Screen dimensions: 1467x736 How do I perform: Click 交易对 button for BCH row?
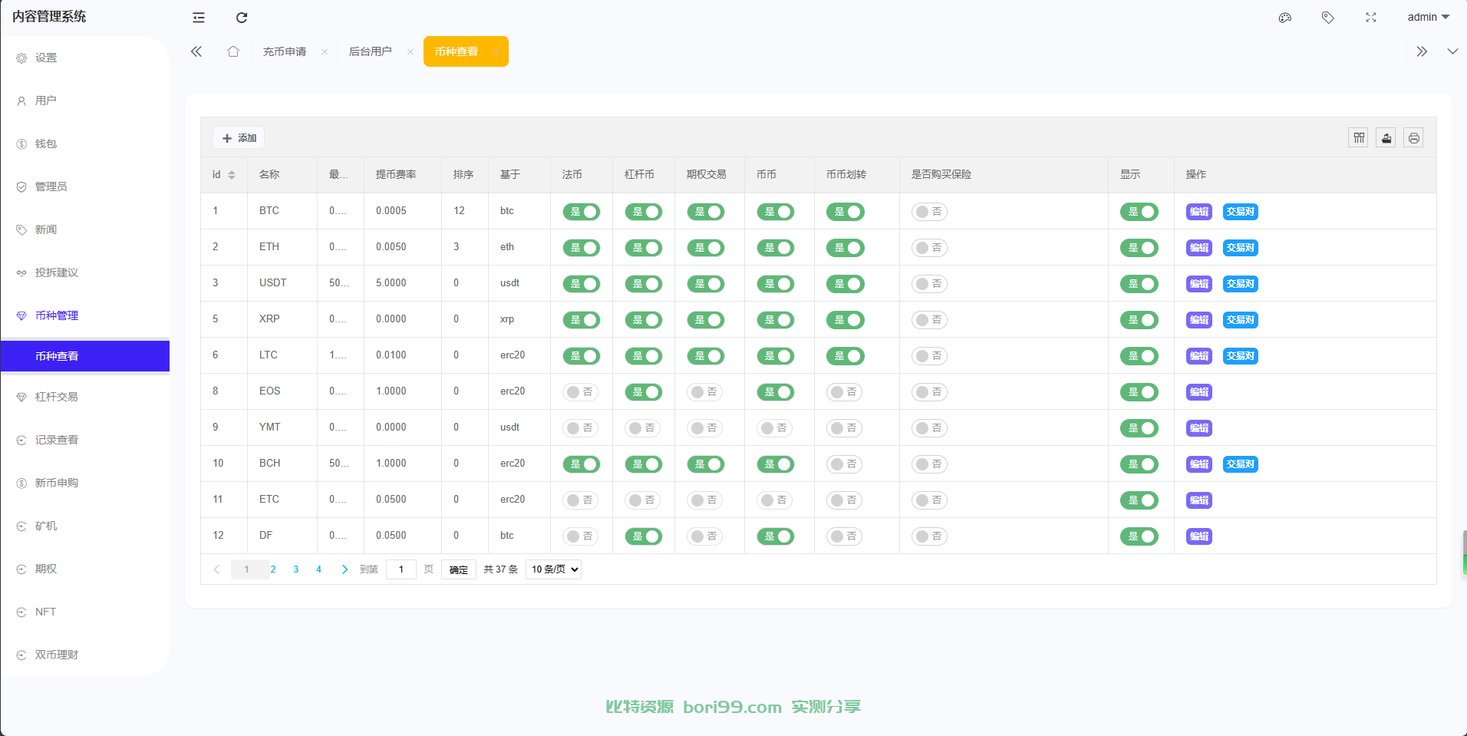pyautogui.click(x=1241, y=464)
